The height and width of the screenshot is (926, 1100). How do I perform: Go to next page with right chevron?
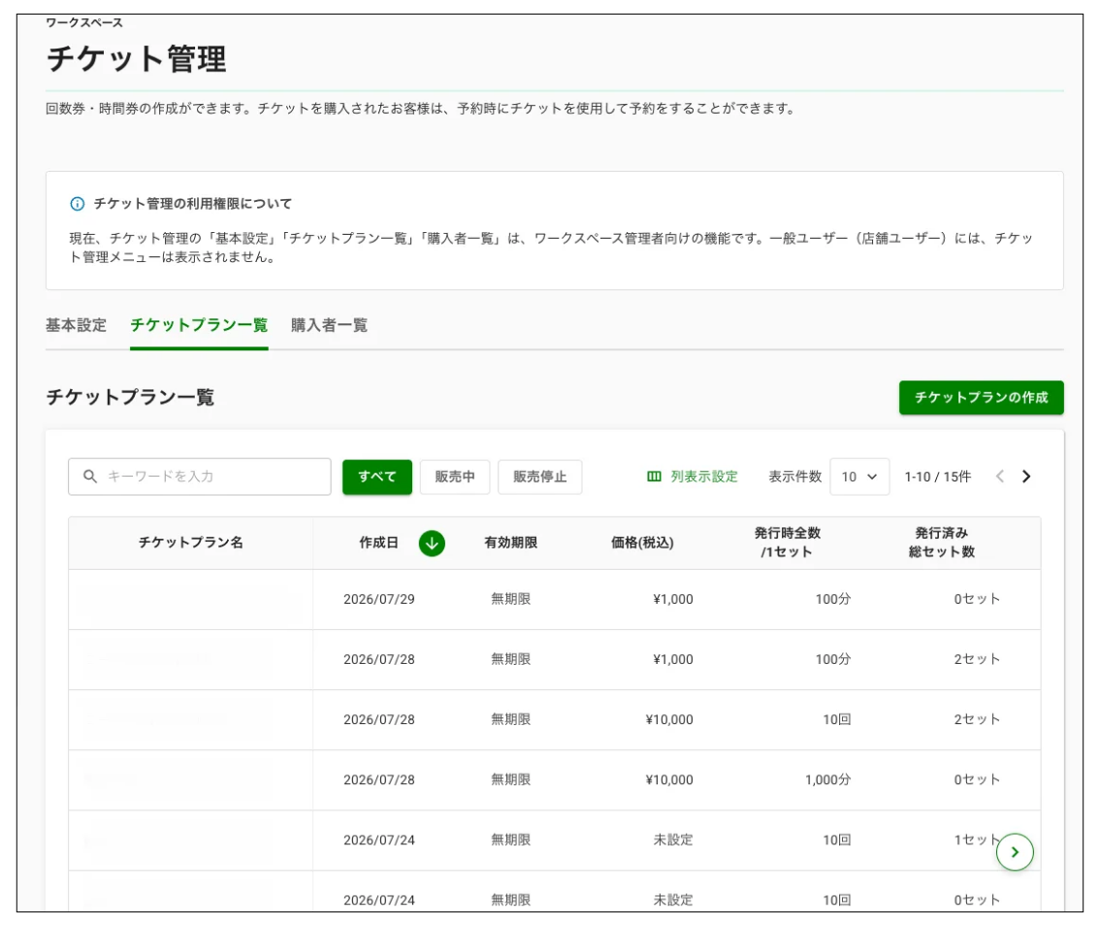pyautogui.click(x=1025, y=476)
